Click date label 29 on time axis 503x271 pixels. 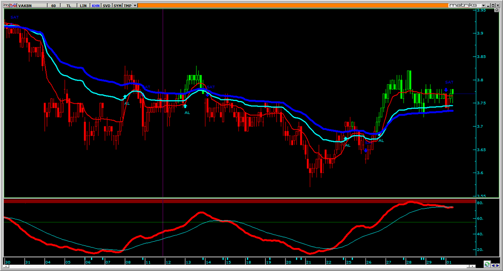click(x=429, y=262)
